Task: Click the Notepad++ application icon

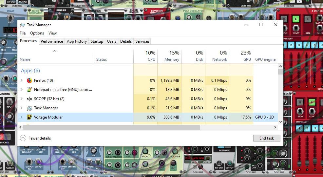Action: [x=29, y=90]
